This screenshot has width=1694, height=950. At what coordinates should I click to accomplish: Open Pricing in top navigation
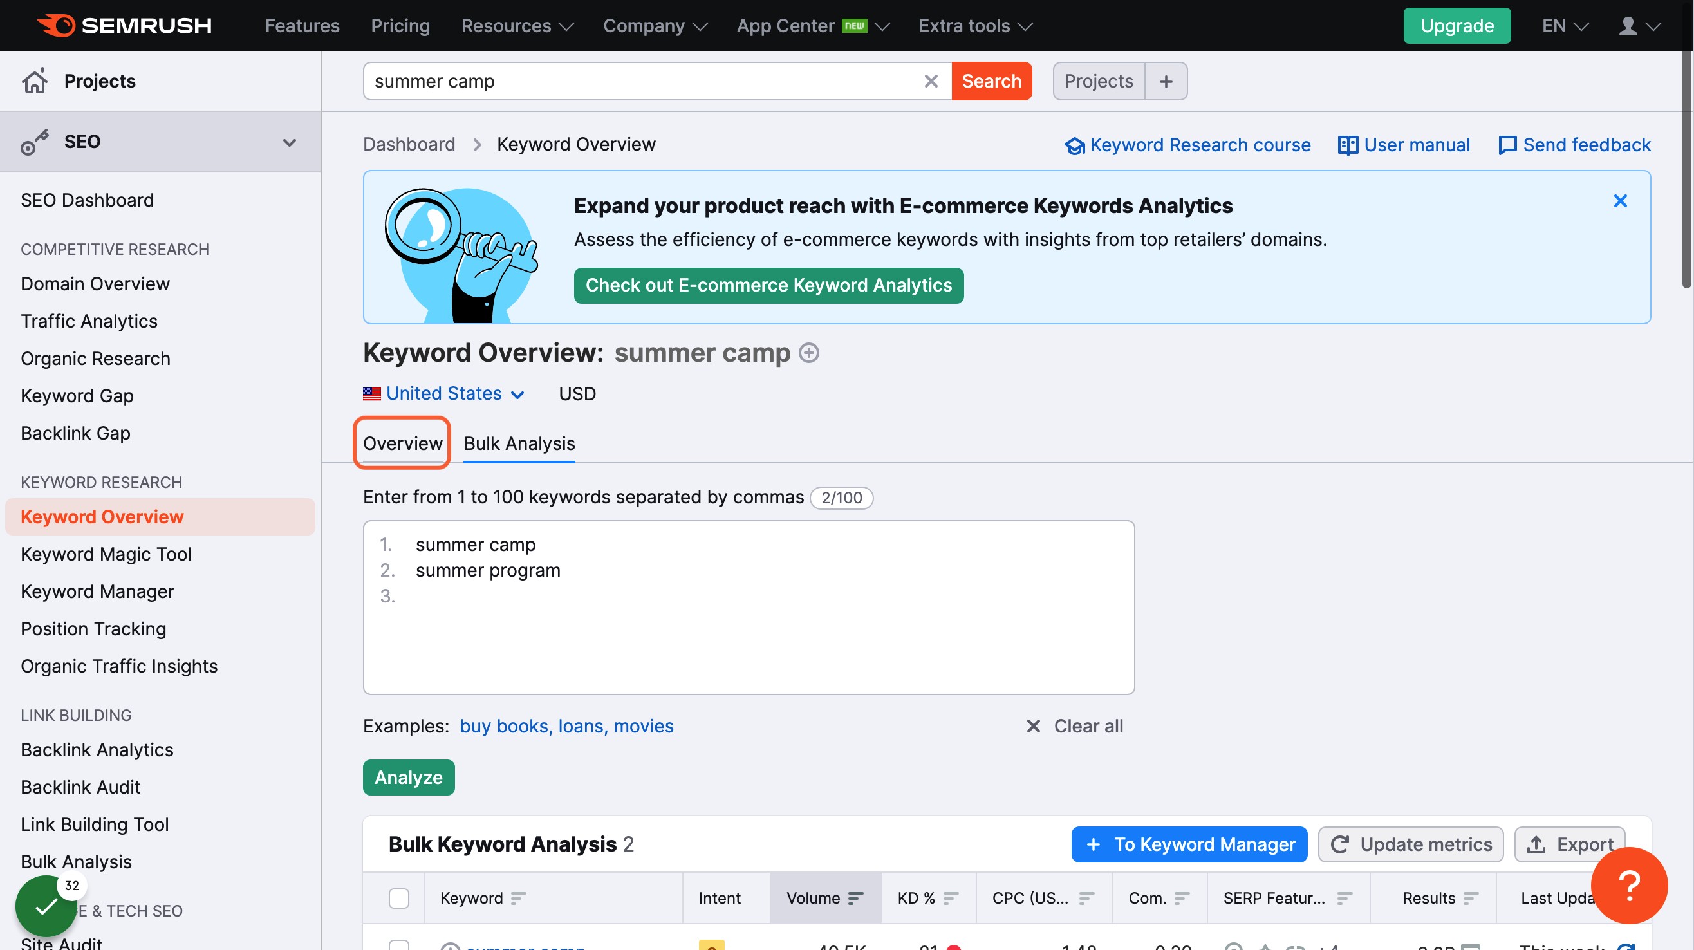[x=400, y=26]
